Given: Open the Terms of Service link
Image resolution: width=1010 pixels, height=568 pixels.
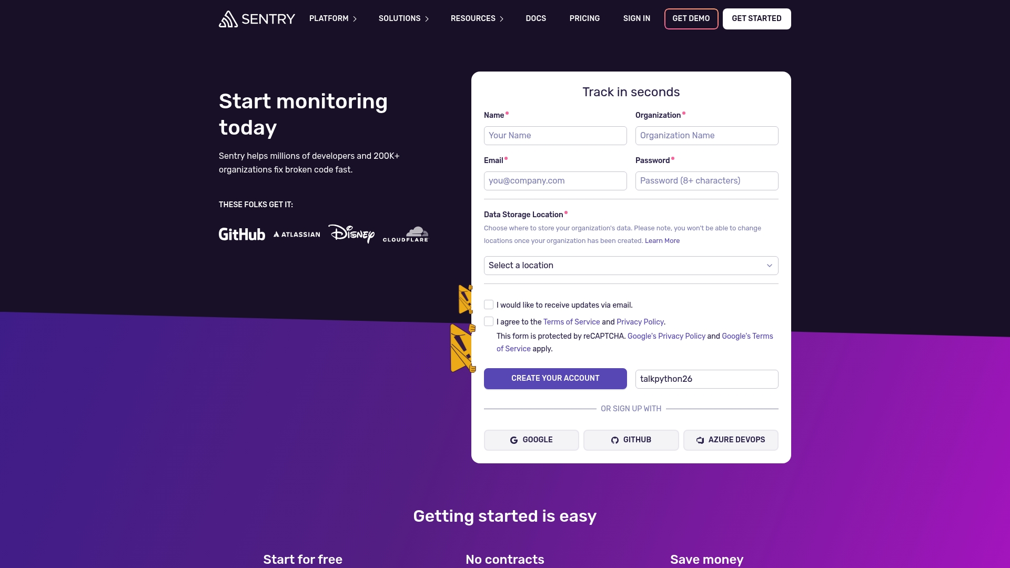Looking at the screenshot, I should pos(571,322).
